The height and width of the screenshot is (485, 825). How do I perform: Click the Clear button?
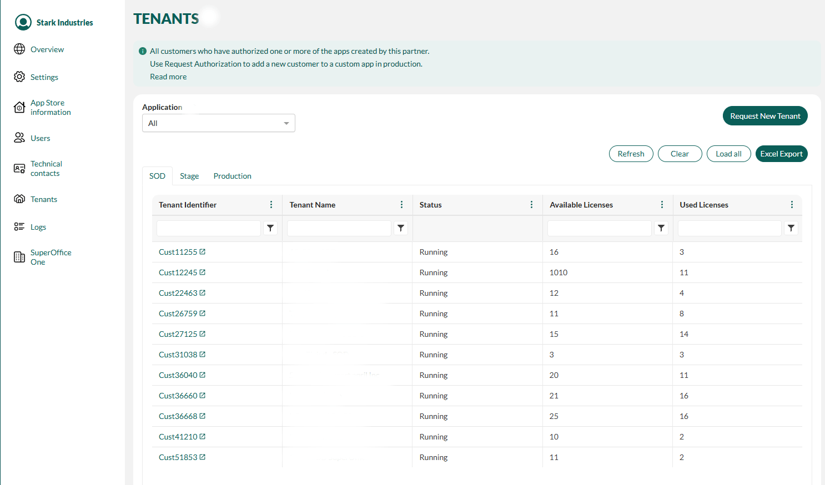tap(680, 154)
